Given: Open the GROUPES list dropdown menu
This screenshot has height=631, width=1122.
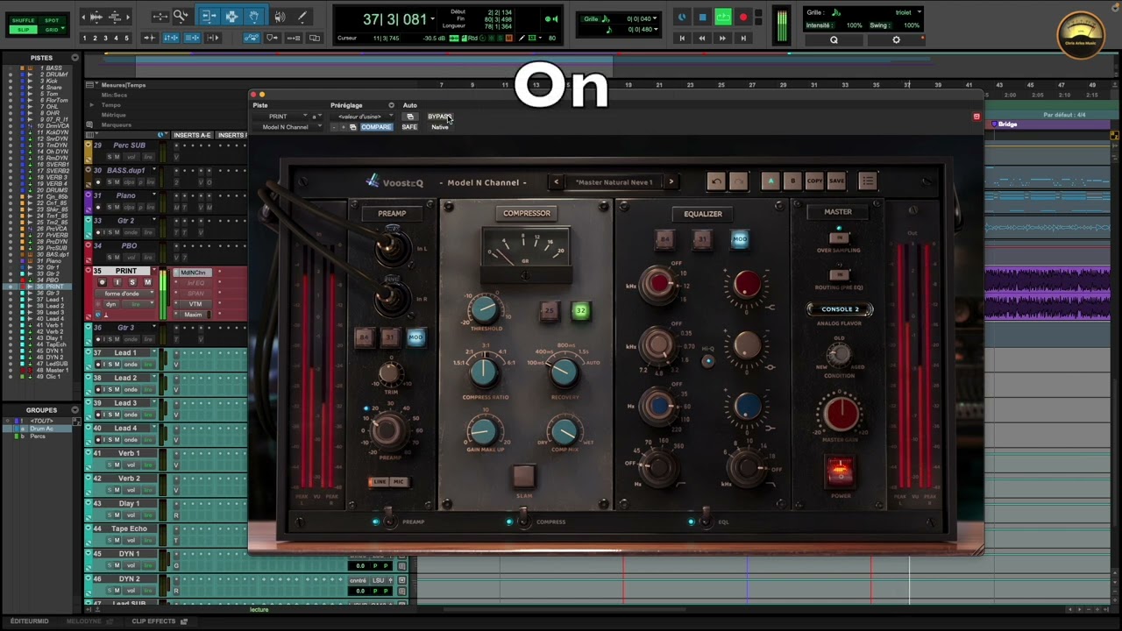Looking at the screenshot, I should point(75,409).
